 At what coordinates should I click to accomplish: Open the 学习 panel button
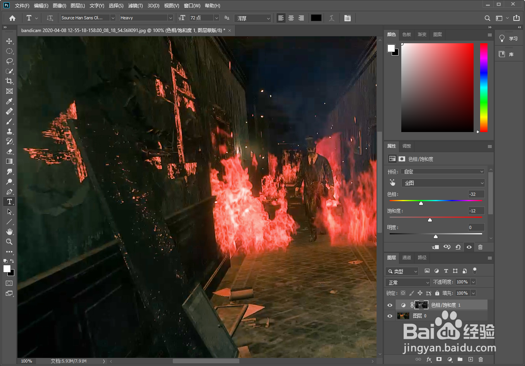[x=509, y=38]
